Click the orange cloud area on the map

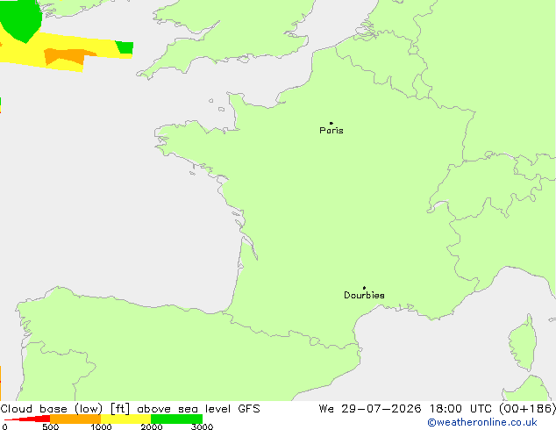(x=68, y=56)
